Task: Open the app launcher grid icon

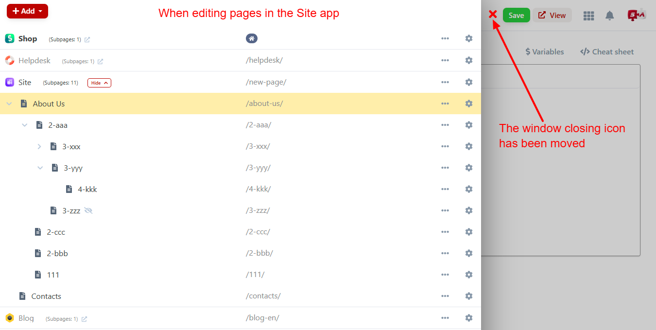Action: (588, 16)
